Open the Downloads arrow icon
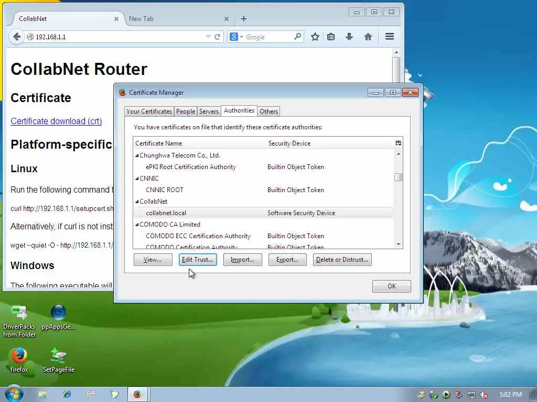The width and height of the screenshot is (537, 402). [349, 37]
